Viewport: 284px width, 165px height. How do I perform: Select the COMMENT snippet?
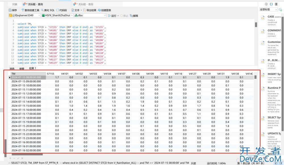point(270,33)
